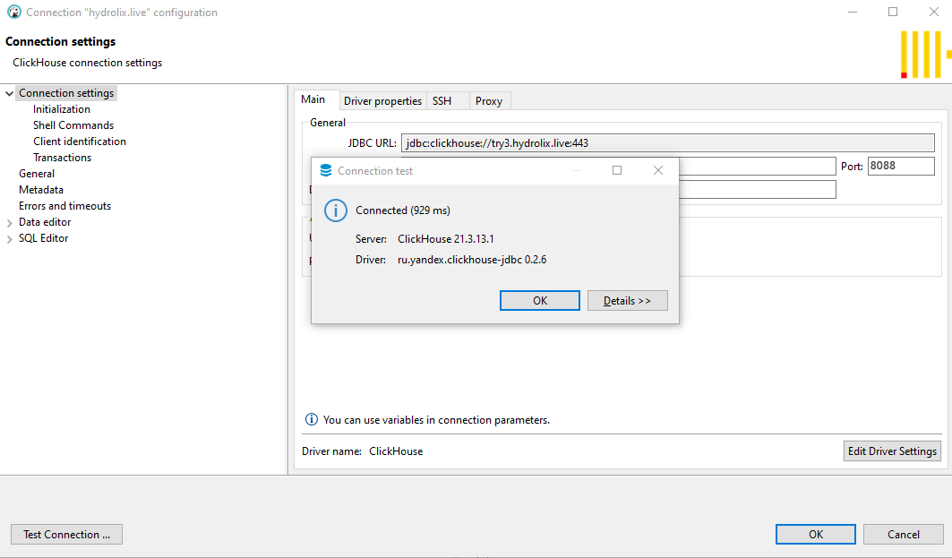Maximize the configuration window

click(893, 13)
